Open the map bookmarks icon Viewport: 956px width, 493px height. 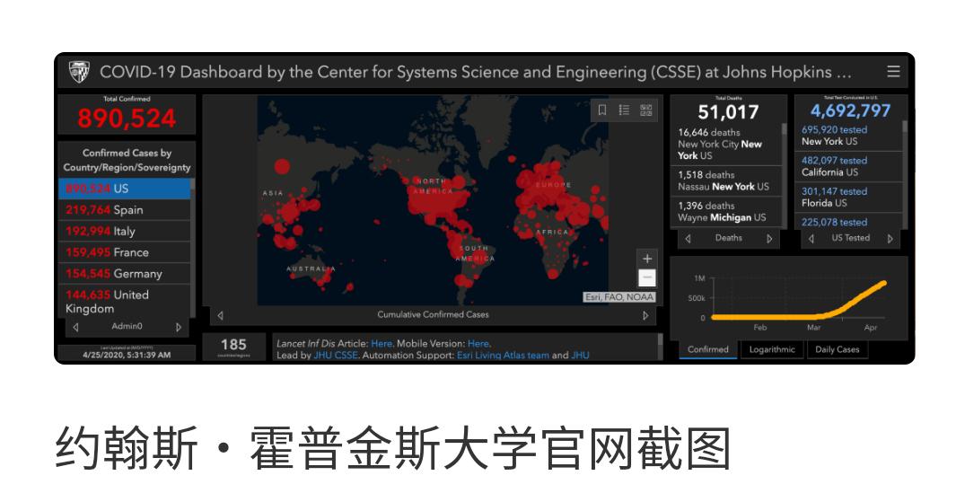[x=601, y=110]
